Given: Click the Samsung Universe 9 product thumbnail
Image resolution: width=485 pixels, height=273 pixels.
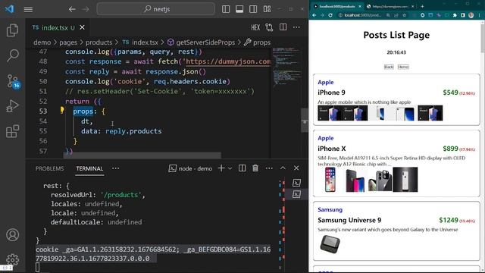Looking at the screenshot, I should [330, 244].
